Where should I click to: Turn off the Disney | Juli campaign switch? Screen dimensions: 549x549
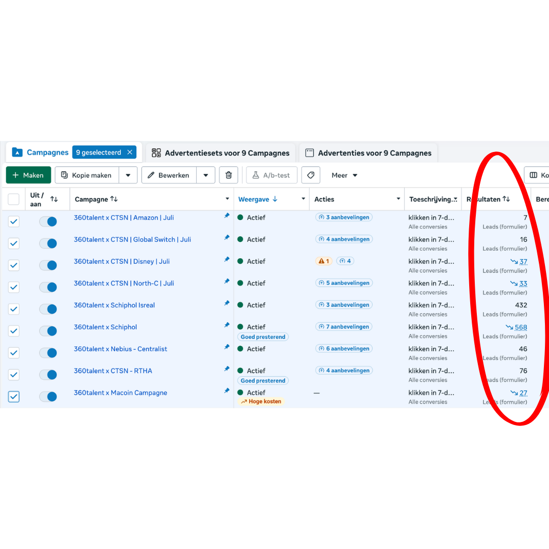pos(48,265)
